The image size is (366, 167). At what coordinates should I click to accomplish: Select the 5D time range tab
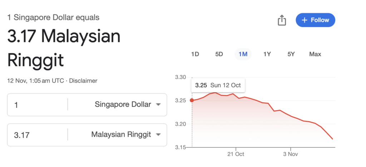[x=219, y=54]
